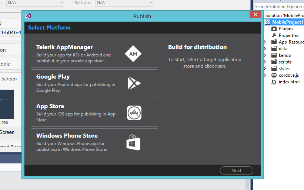Choose Google Play as publish platform
The height and width of the screenshot is (190, 304).
[94, 83]
